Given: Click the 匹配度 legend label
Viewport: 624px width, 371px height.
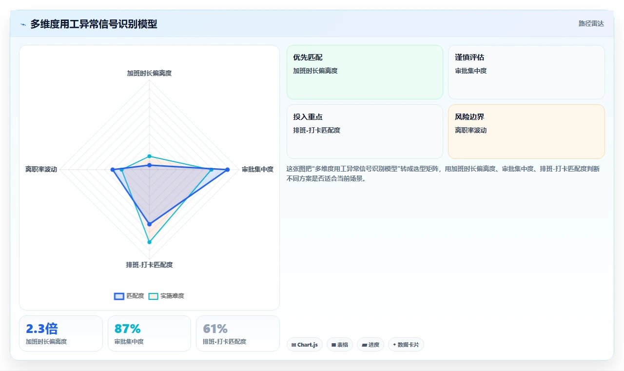Looking at the screenshot, I should pos(135,296).
